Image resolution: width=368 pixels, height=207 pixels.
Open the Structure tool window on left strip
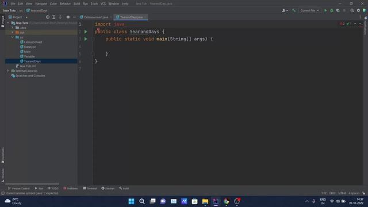pos(3,175)
